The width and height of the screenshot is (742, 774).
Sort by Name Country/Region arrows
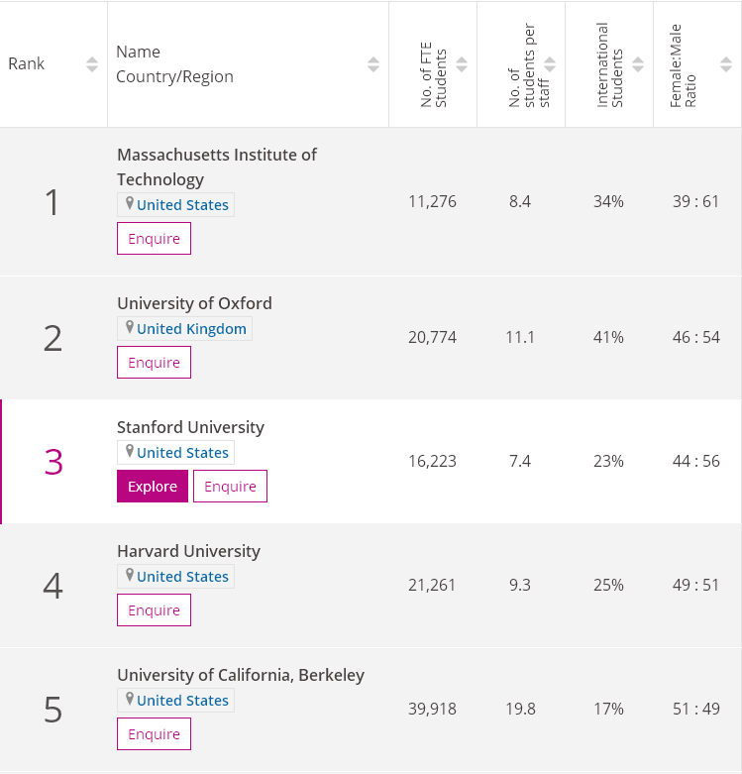tap(373, 64)
